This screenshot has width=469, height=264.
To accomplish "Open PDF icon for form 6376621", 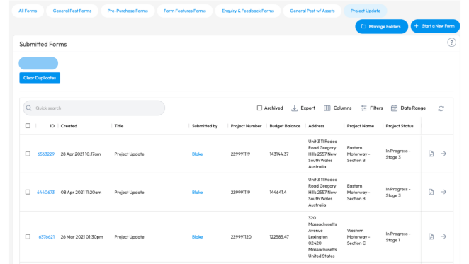I will pos(431,236).
